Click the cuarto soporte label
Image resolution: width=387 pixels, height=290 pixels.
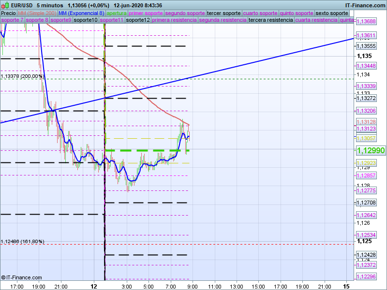pos(260,13)
